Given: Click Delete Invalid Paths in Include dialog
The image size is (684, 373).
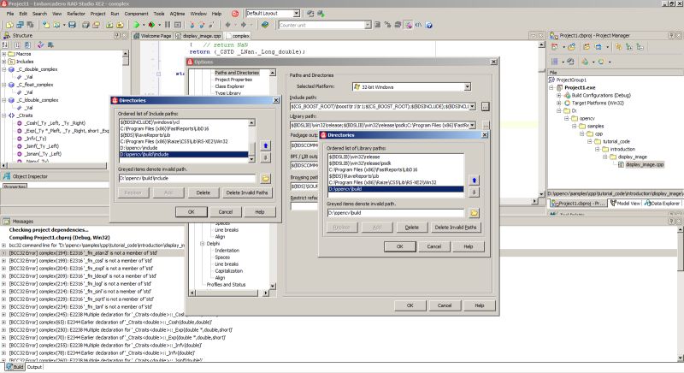Looking at the screenshot, I should click(x=247, y=192).
